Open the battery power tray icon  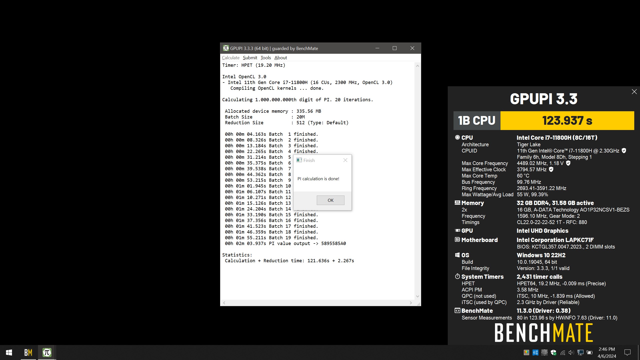tap(589, 352)
